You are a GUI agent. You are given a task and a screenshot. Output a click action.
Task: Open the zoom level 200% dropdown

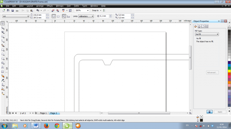(88, 10)
